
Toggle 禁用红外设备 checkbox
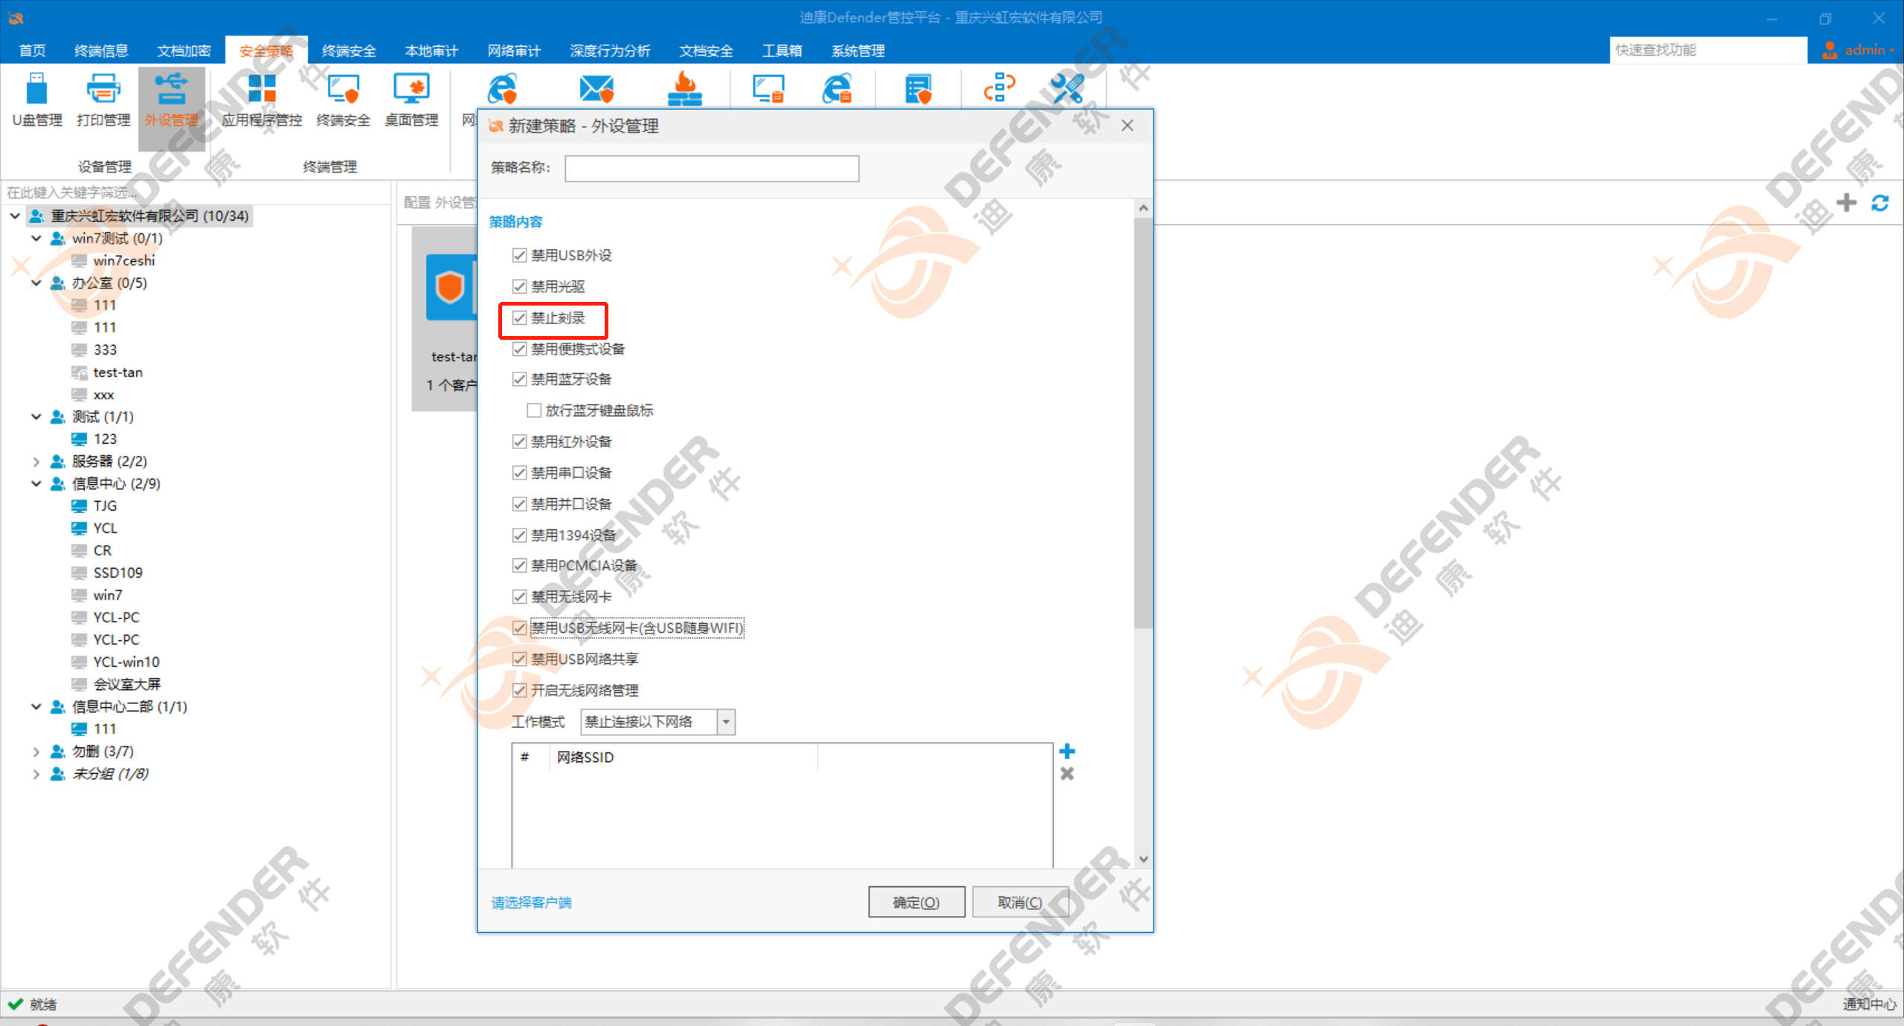click(519, 442)
